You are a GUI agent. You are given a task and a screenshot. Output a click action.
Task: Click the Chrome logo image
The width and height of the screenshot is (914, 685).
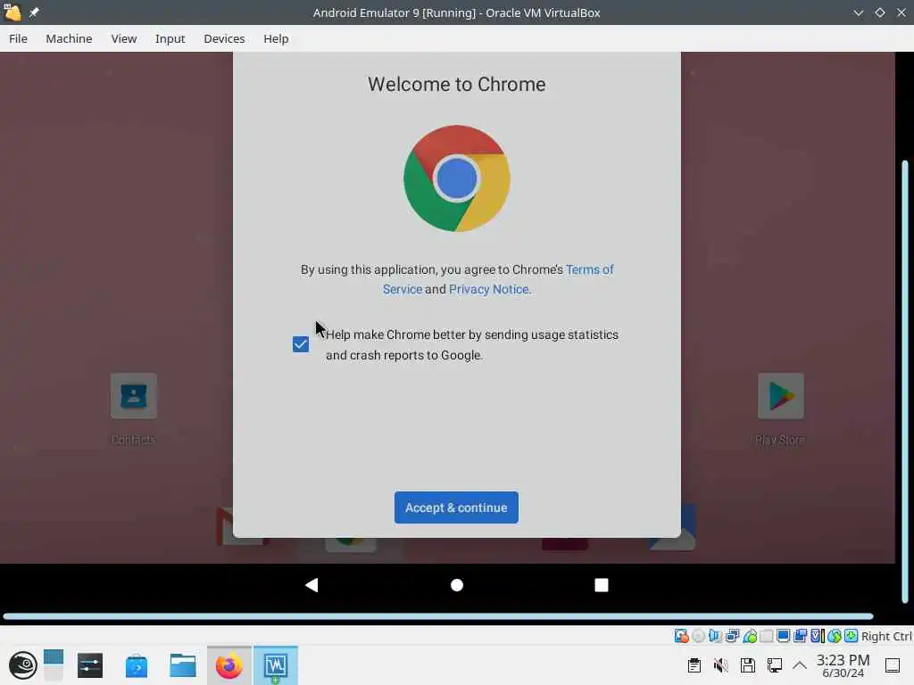point(456,178)
